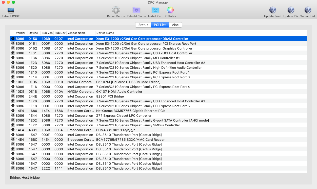Click device ID 16BC cell
Screen dimensions: 317x189
coord(33,139)
